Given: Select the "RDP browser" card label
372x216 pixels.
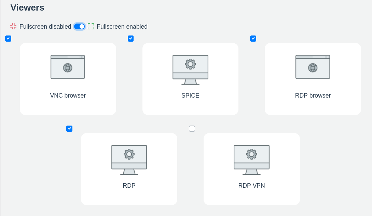Looking at the screenshot, I should point(313,96).
